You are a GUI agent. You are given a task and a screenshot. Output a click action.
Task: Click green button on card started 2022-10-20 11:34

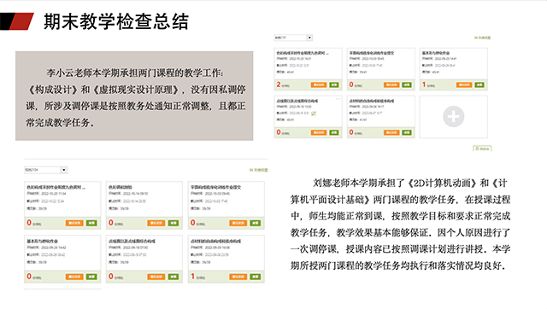click(91, 223)
